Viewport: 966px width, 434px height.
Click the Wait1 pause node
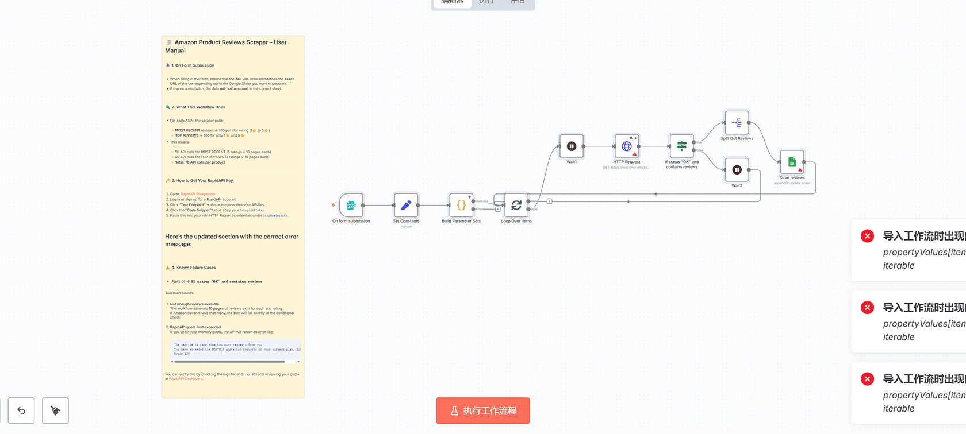(x=572, y=146)
